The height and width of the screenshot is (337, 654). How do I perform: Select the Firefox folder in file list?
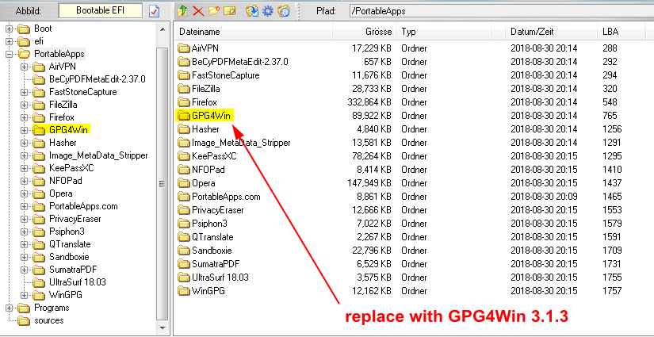(205, 102)
